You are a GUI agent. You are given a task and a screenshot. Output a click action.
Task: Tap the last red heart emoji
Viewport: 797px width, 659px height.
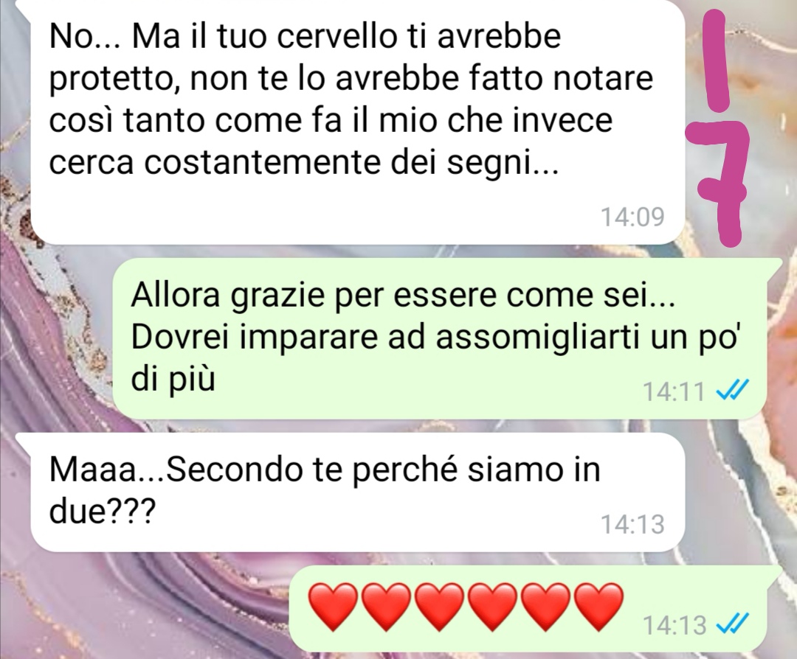click(598, 607)
